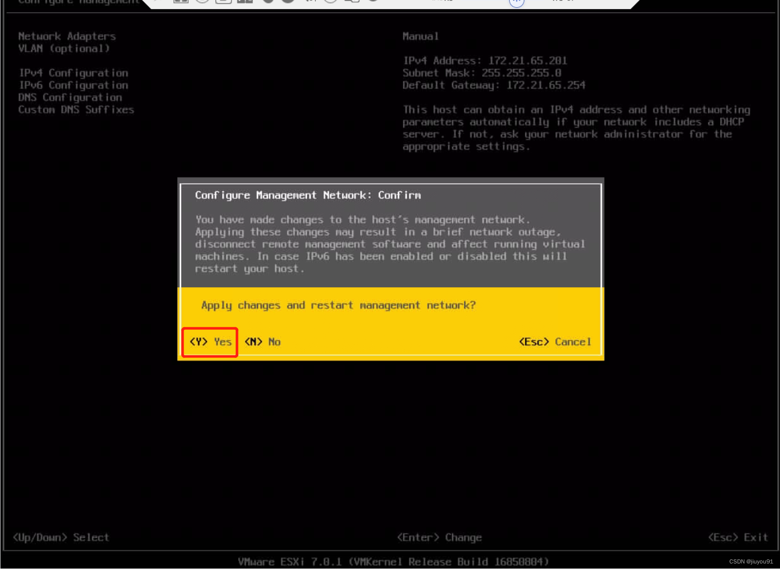Select the DNS Configuration entry

pyautogui.click(x=70, y=97)
